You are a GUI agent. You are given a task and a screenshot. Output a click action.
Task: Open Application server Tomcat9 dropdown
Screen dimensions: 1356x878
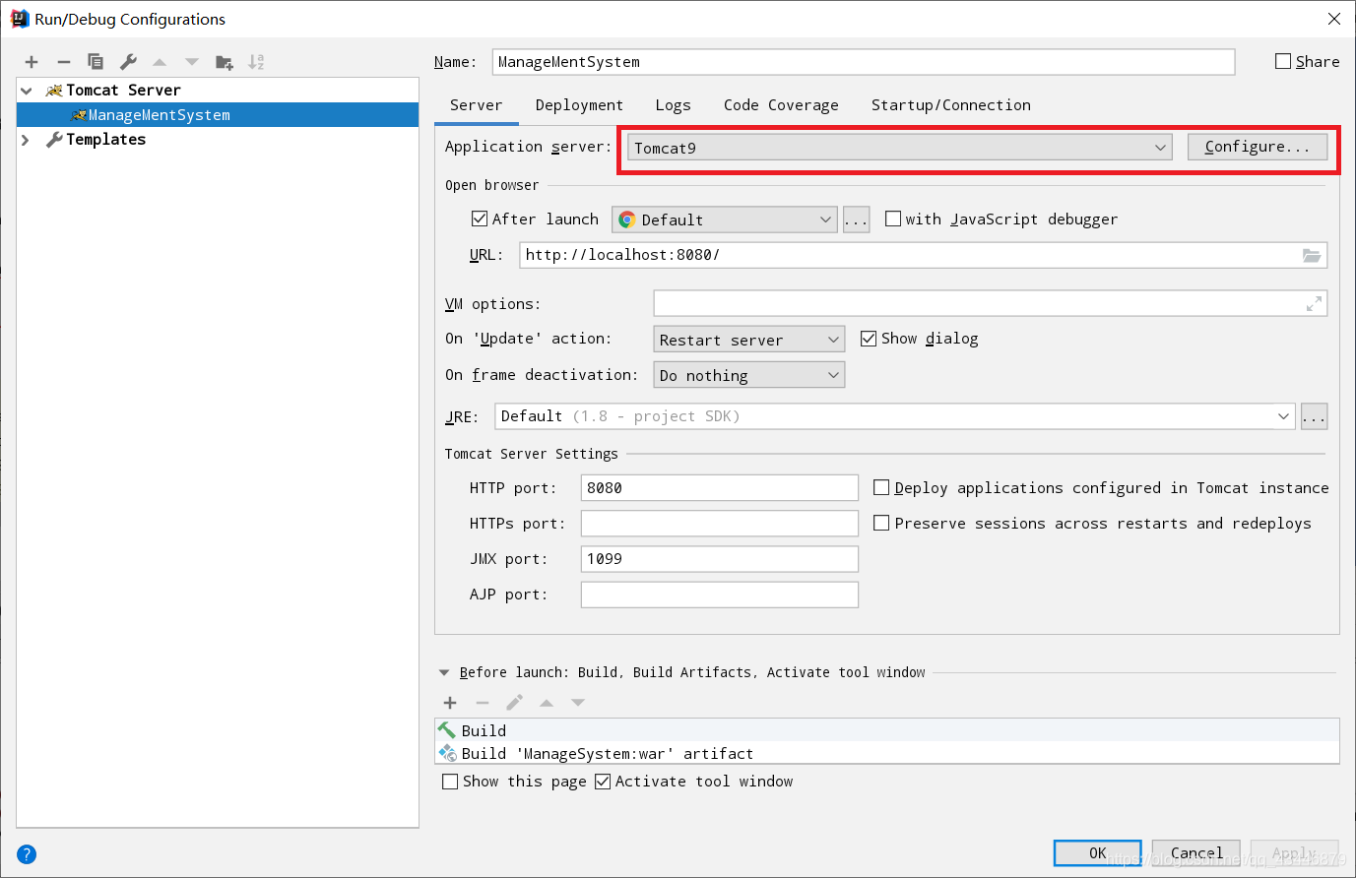tap(899, 148)
